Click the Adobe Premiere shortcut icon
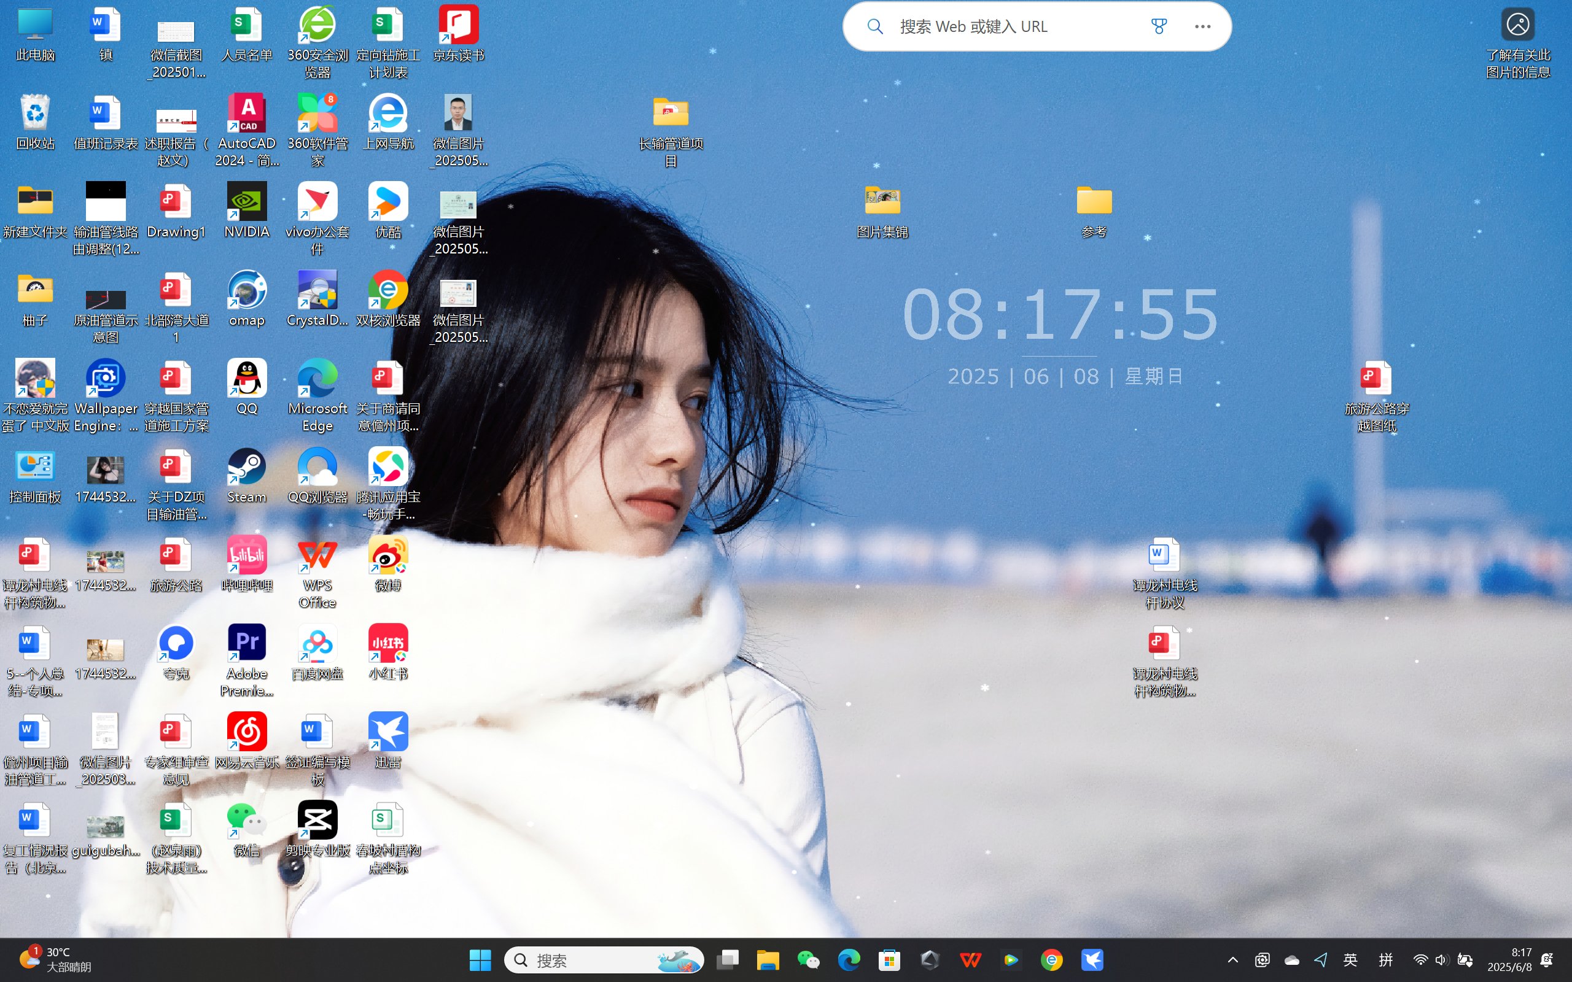Viewport: 1572px width, 982px height. [x=246, y=644]
